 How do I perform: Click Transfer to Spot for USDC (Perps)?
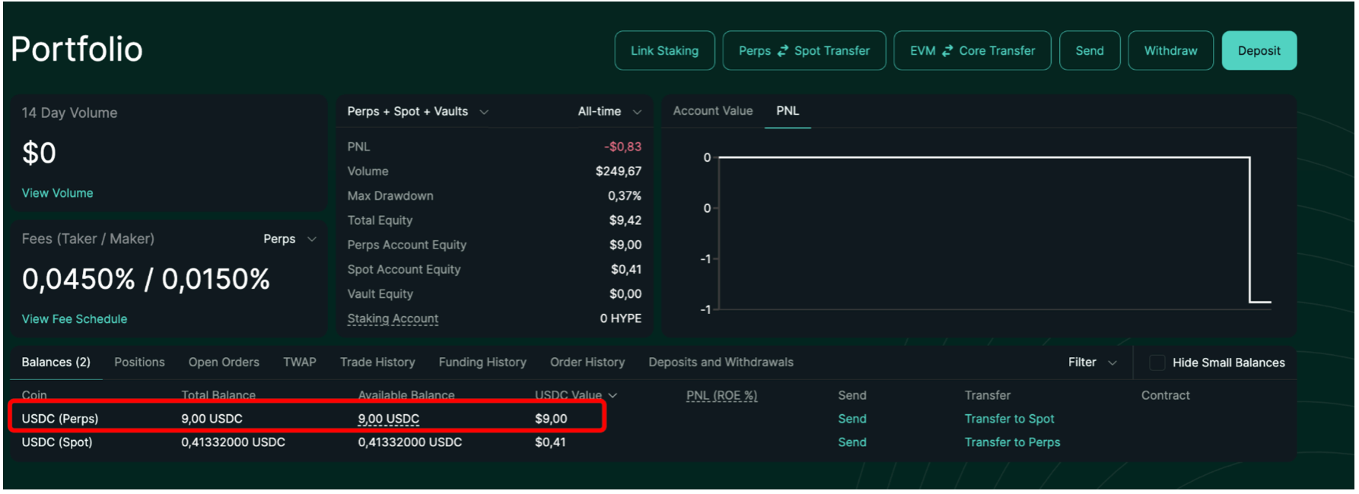coord(1009,420)
